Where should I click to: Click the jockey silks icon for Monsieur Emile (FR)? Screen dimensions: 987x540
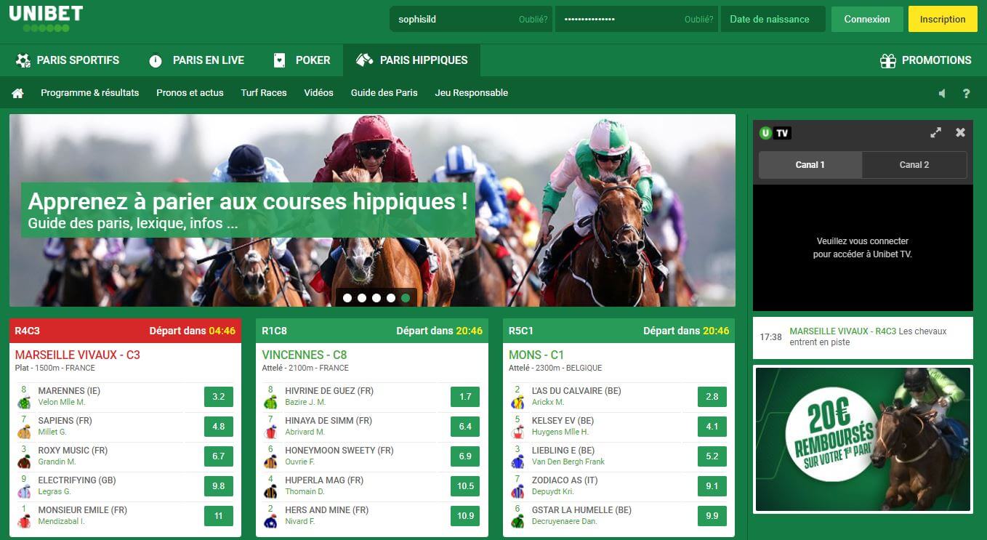25,521
